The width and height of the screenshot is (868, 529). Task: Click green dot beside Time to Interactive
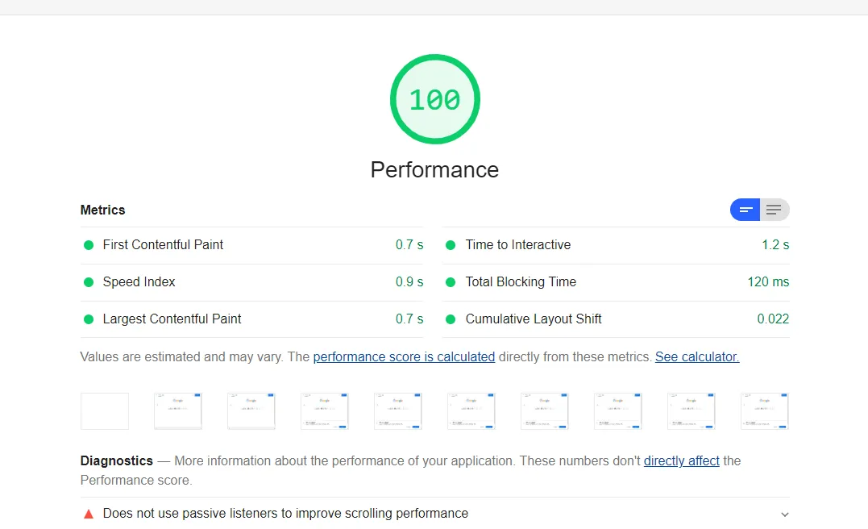pyautogui.click(x=451, y=245)
